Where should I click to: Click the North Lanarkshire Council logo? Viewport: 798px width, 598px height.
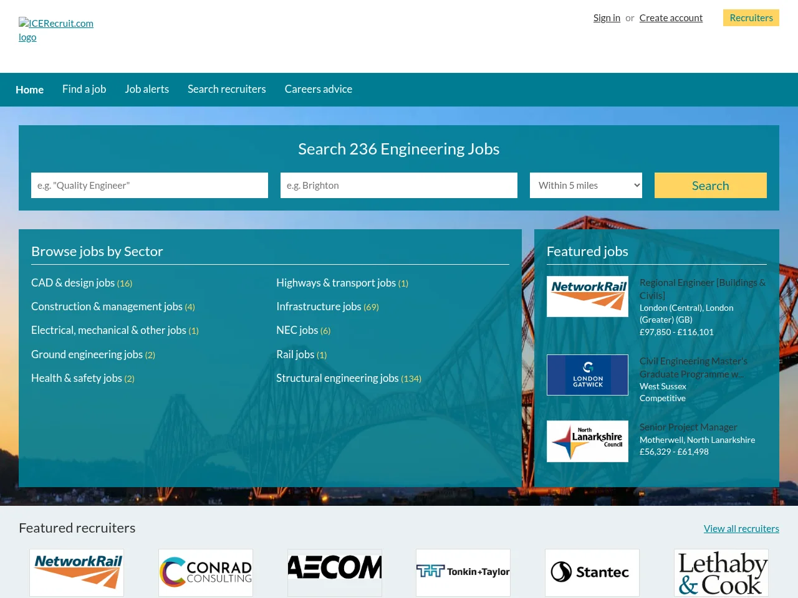[x=587, y=441]
